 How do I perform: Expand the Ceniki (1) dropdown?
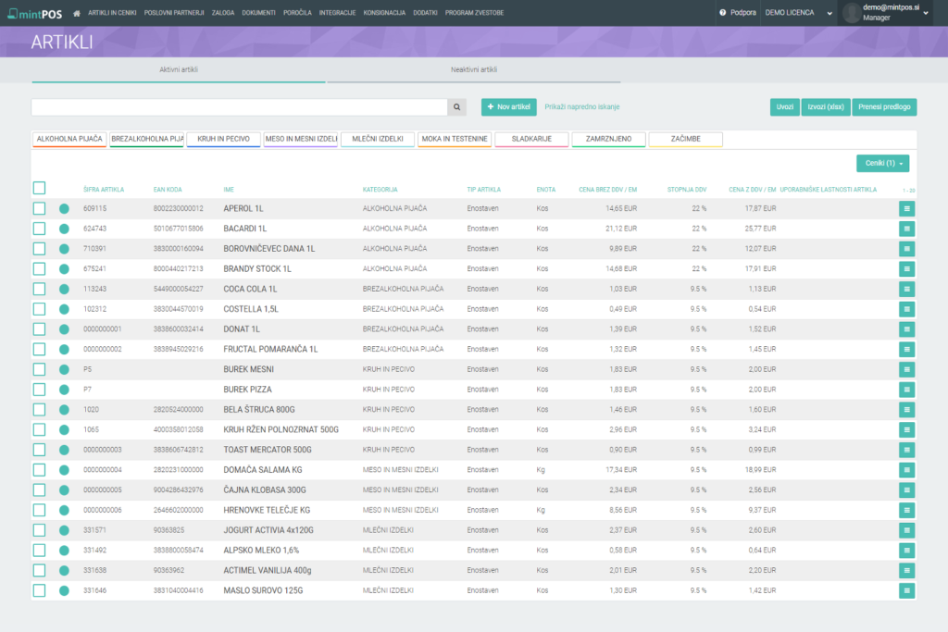(x=882, y=163)
